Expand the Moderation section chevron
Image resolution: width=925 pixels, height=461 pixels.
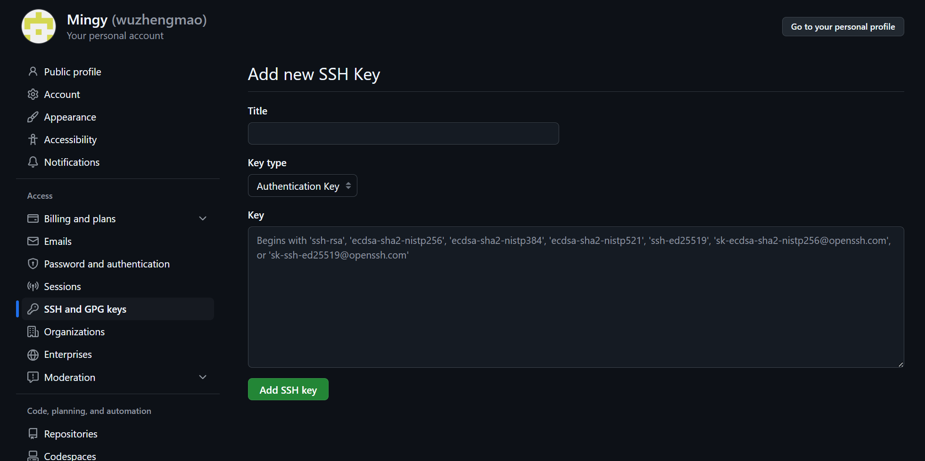[203, 377]
